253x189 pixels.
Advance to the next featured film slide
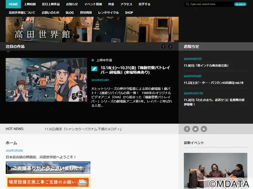click(170, 46)
